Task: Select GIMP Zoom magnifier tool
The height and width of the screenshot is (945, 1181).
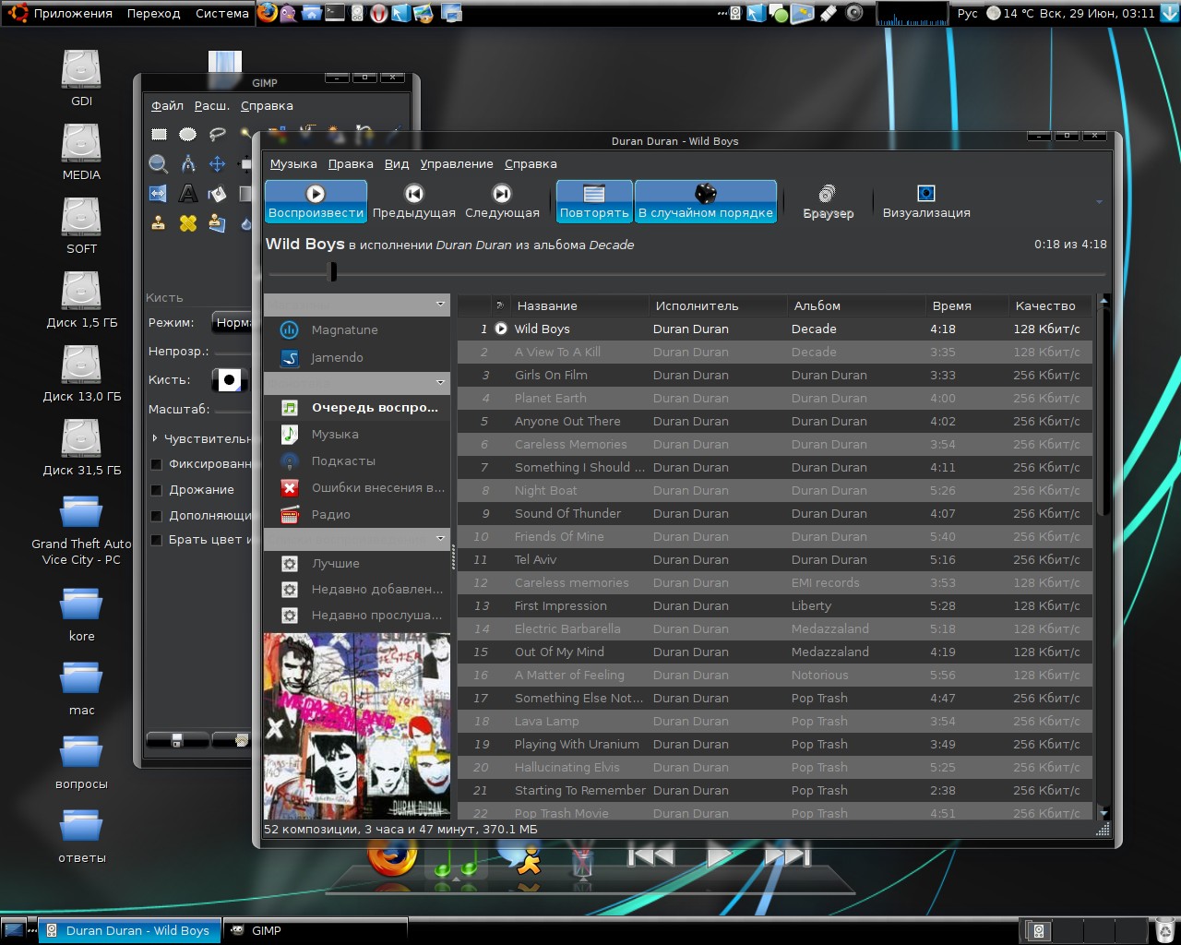Action: click(159, 164)
